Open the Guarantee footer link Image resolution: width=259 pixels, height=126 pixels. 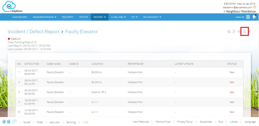206,122
